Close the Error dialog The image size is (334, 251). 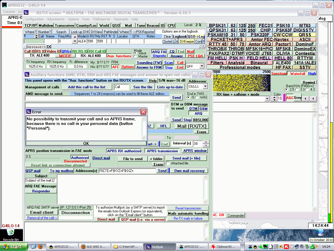coord(143,112)
